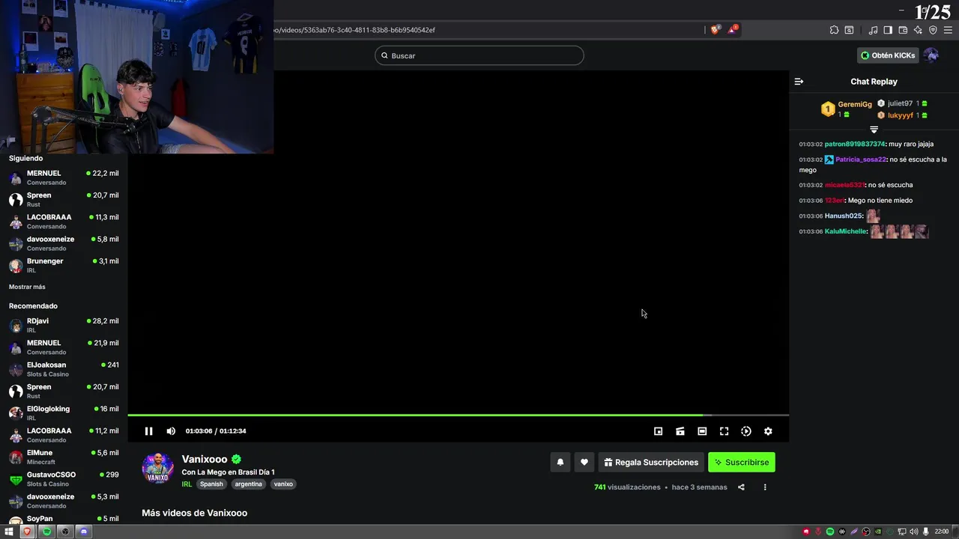The height and width of the screenshot is (539, 959).
Task: Open the Windows Start menu
Action: point(9,532)
